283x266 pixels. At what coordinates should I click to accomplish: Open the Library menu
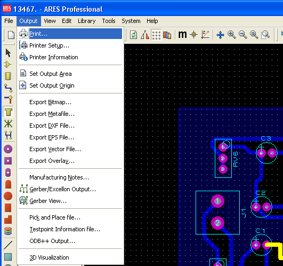(x=87, y=21)
